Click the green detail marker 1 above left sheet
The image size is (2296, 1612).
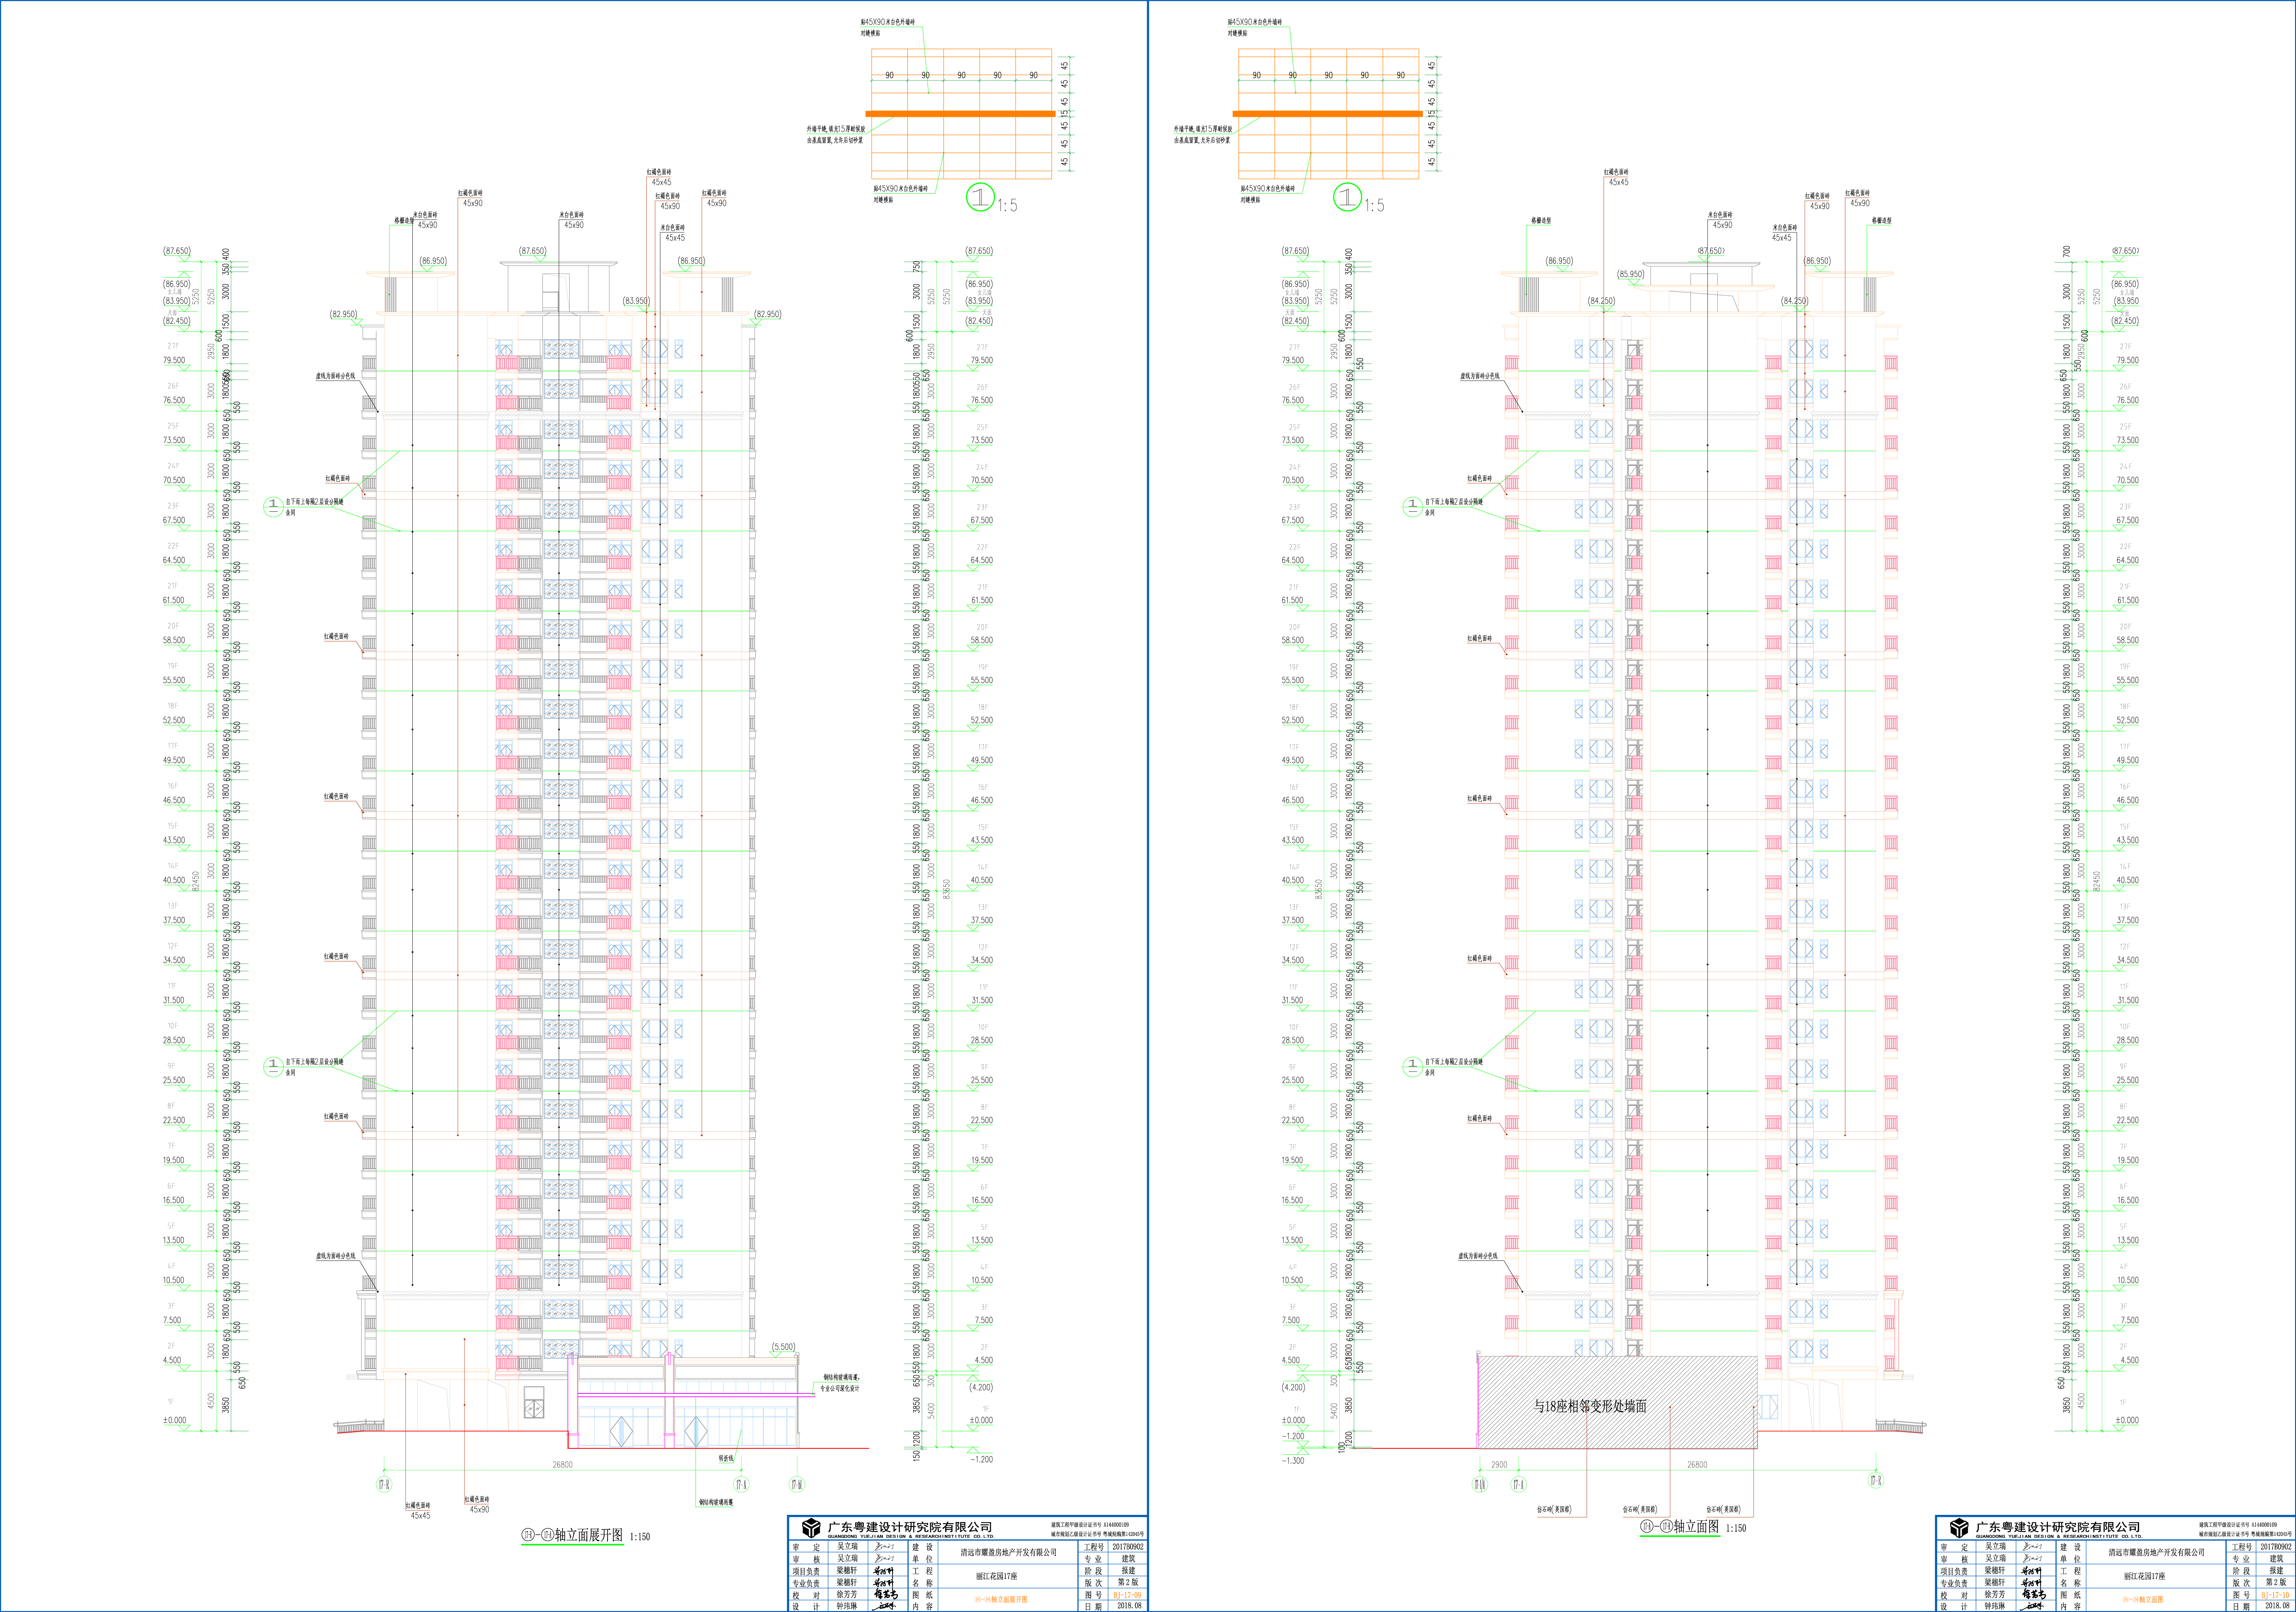coord(980,198)
